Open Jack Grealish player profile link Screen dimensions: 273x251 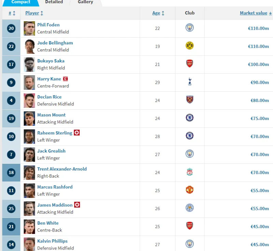point(52,151)
